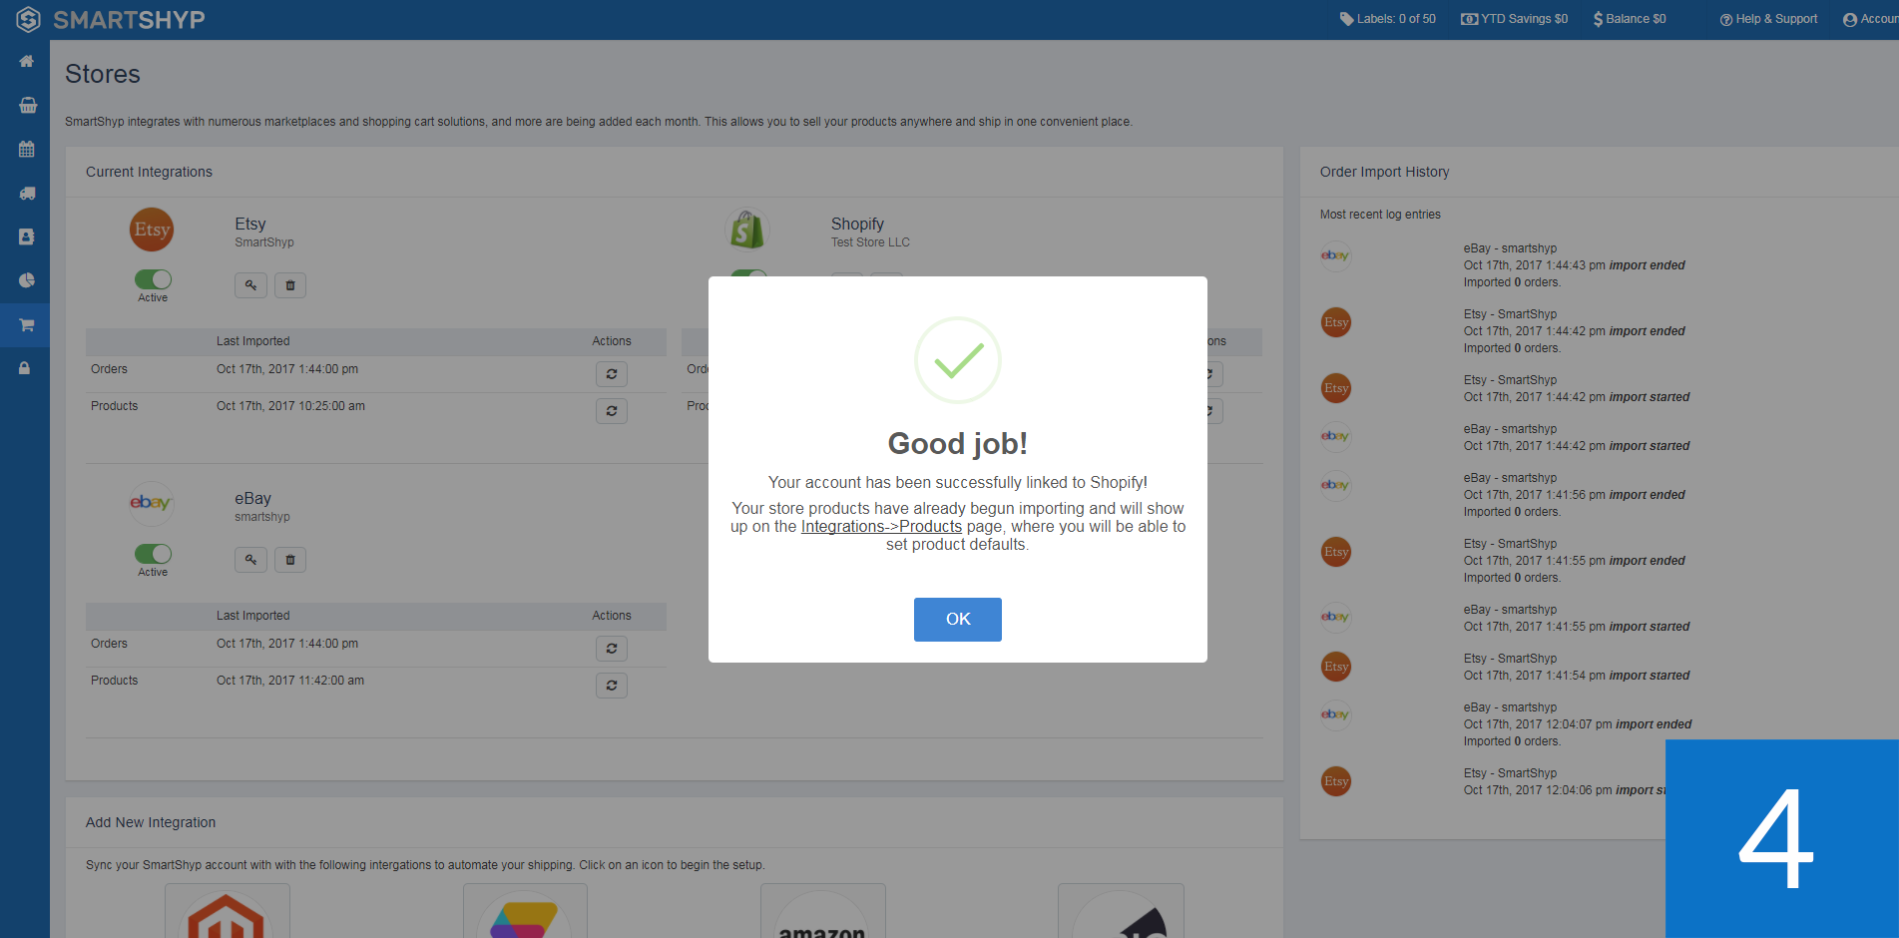This screenshot has height=938, width=1899.
Task: Click the eBay trash delete button
Action: pos(290,560)
